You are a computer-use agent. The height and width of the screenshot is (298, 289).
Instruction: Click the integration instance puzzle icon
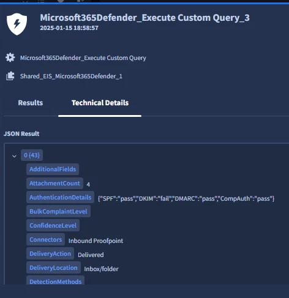(10, 76)
